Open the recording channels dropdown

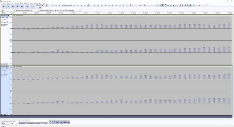pos(47,11)
